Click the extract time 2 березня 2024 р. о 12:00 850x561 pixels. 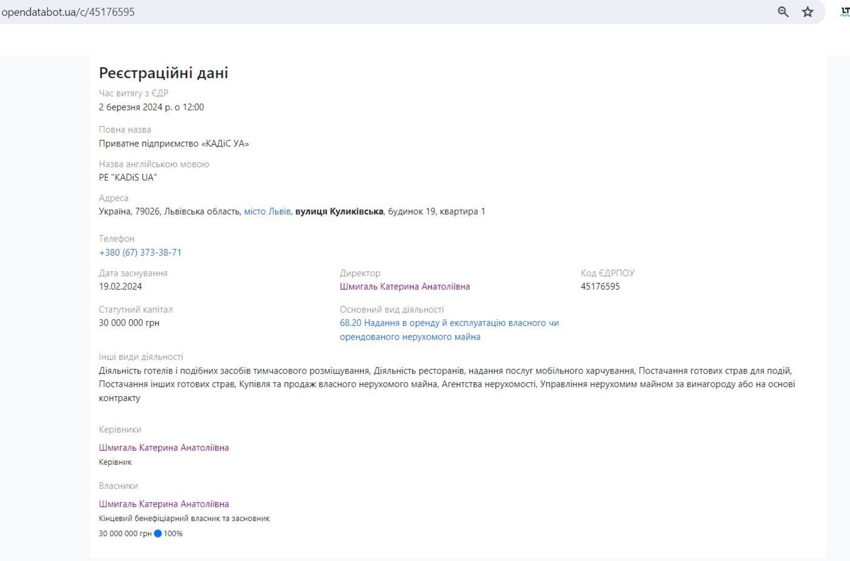coord(151,107)
